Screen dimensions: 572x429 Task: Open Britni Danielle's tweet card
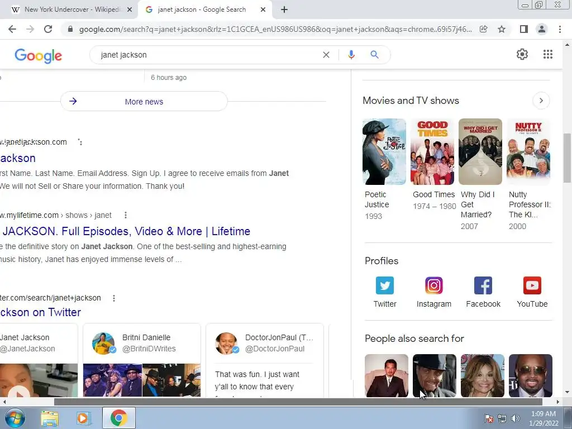[142, 360]
